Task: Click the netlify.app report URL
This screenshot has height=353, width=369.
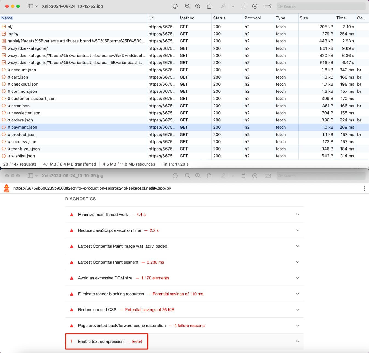Action: click(x=92, y=188)
